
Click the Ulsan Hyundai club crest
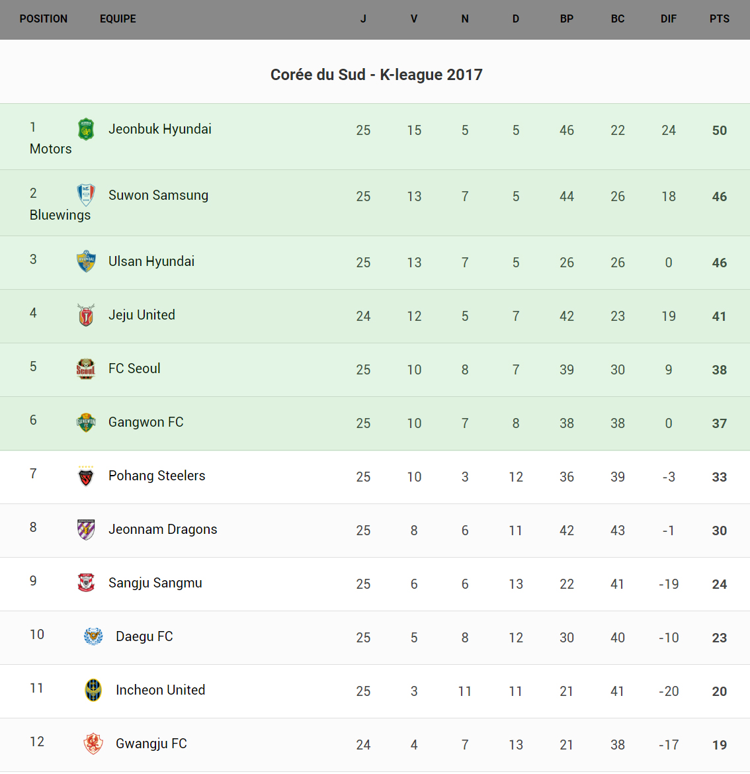(x=86, y=261)
